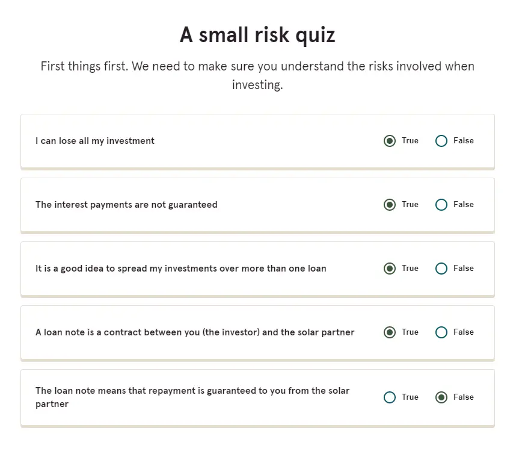The image size is (522, 463).
Task: Pick True for loan note contract statement
Action: pyautogui.click(x=390, y=332)
